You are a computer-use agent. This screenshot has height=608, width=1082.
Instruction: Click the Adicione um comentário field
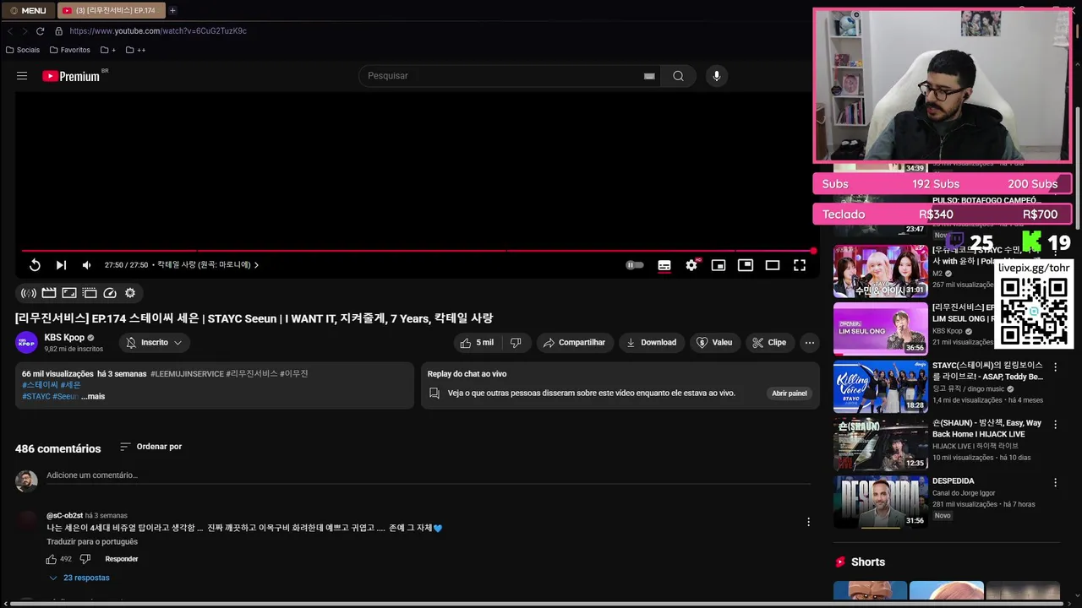click(429, 475)
